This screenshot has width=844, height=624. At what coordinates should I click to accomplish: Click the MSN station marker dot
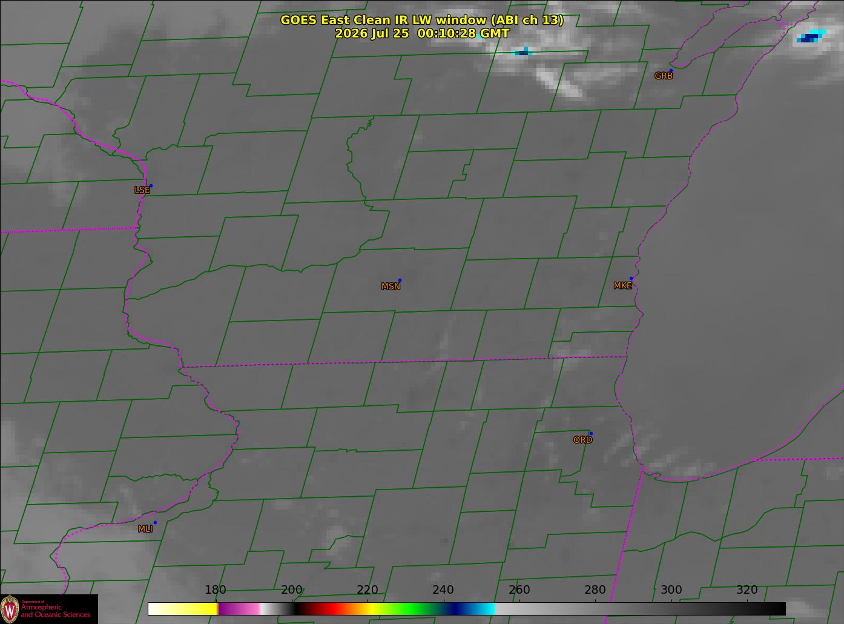tap(400, 280)
